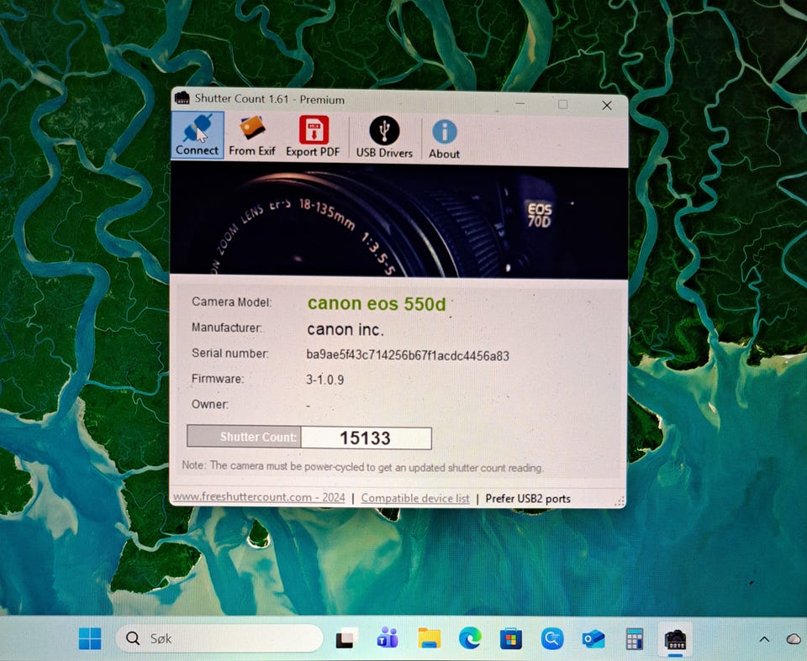This screenshot has height=661, width=807.
Task: Open www.freeshuttercount.com - 2024 link
Action: [x=259, y=497]
